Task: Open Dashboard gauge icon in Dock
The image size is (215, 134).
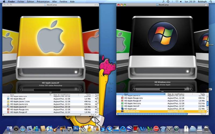Action: tap(16, 129)
